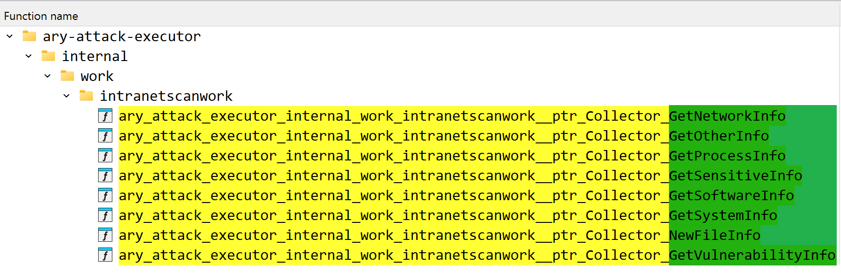Click the function icon beside GetSoftwareInfo
The height and width of the screenshot is (274, 841).
(105, 195)
